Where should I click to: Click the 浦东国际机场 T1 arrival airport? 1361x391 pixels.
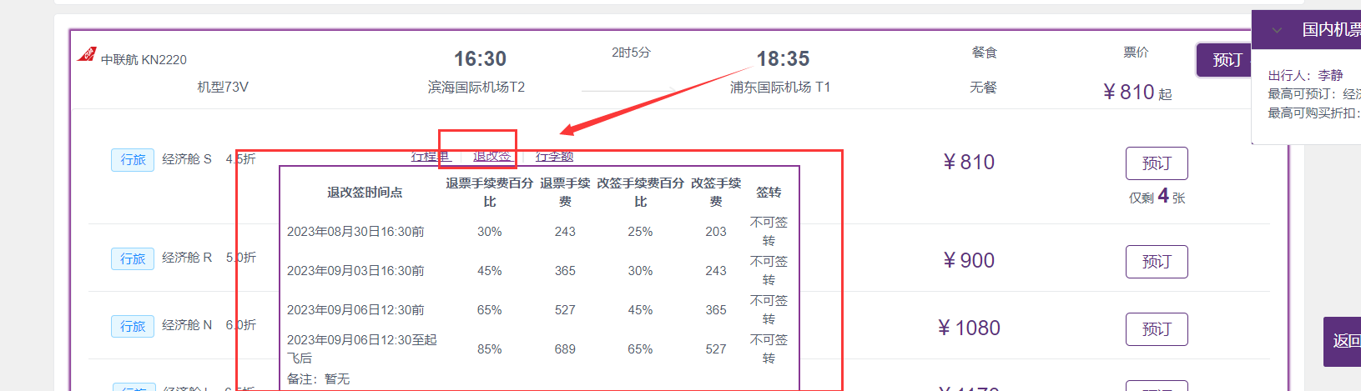779,88
